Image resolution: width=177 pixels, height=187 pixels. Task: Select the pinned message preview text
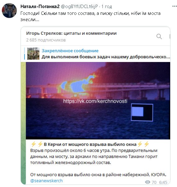coord(106,57)
